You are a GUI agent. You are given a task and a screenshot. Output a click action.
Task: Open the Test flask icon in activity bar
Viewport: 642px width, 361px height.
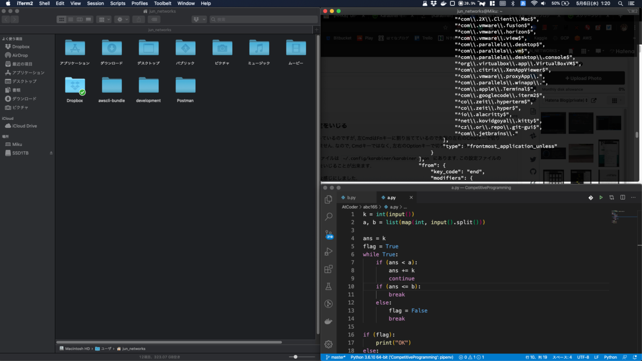[x=328, y=287]
